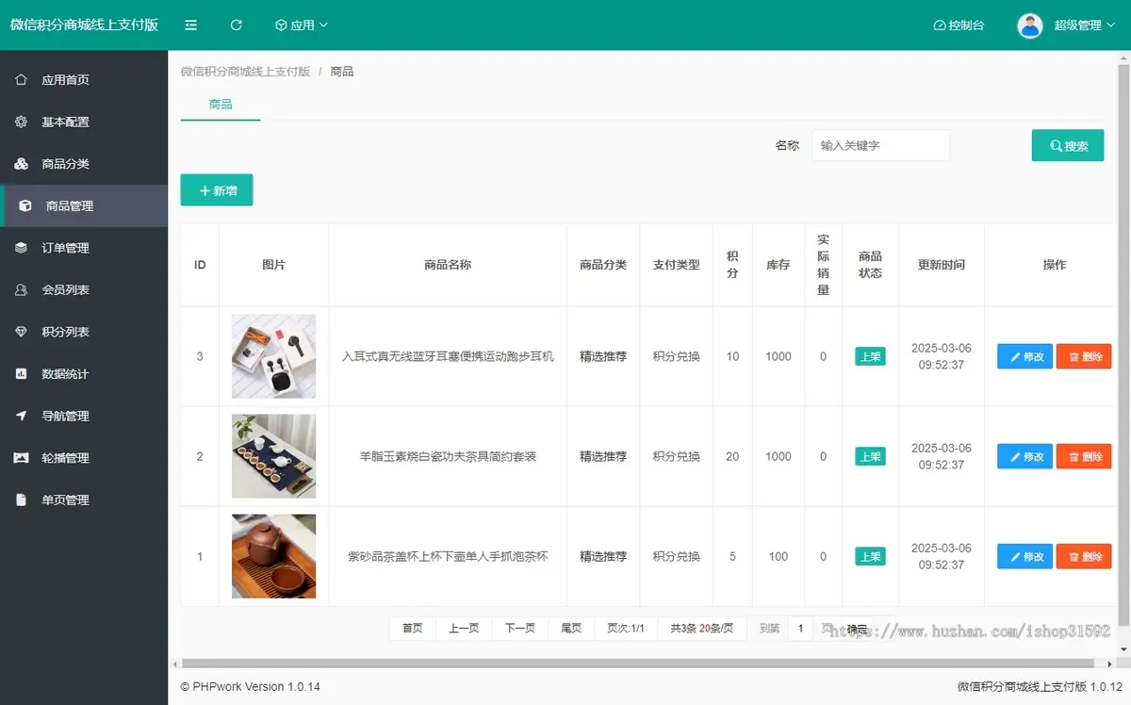Click the 尾页 pagination button

[x=571, y=628]
